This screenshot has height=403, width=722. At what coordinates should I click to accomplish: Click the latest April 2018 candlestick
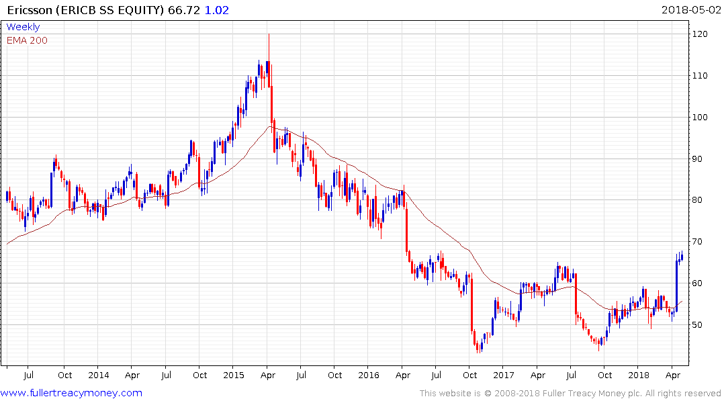pos(682,257)
